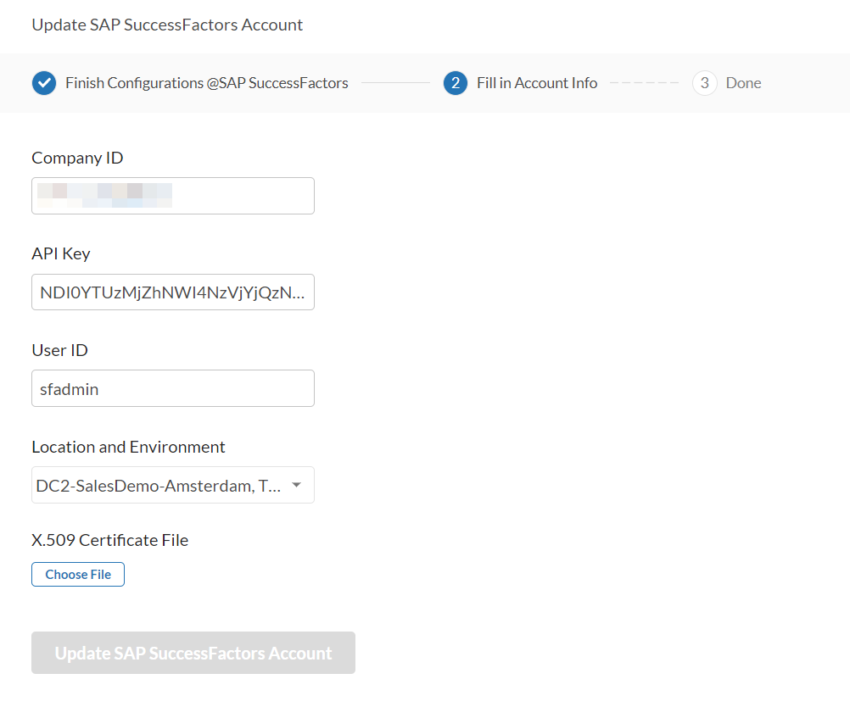The image size is (850, 718).
Task: Click the grey circle next to Done
Action: [703, 82]
